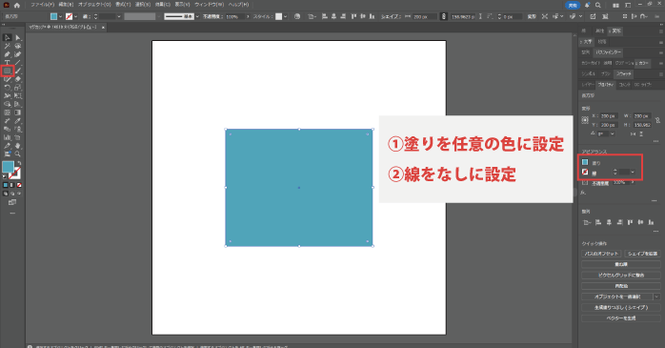Toggle the shape width-height link in control bar
The height and width of the screenshot is (348, 665).
point(444,16)
